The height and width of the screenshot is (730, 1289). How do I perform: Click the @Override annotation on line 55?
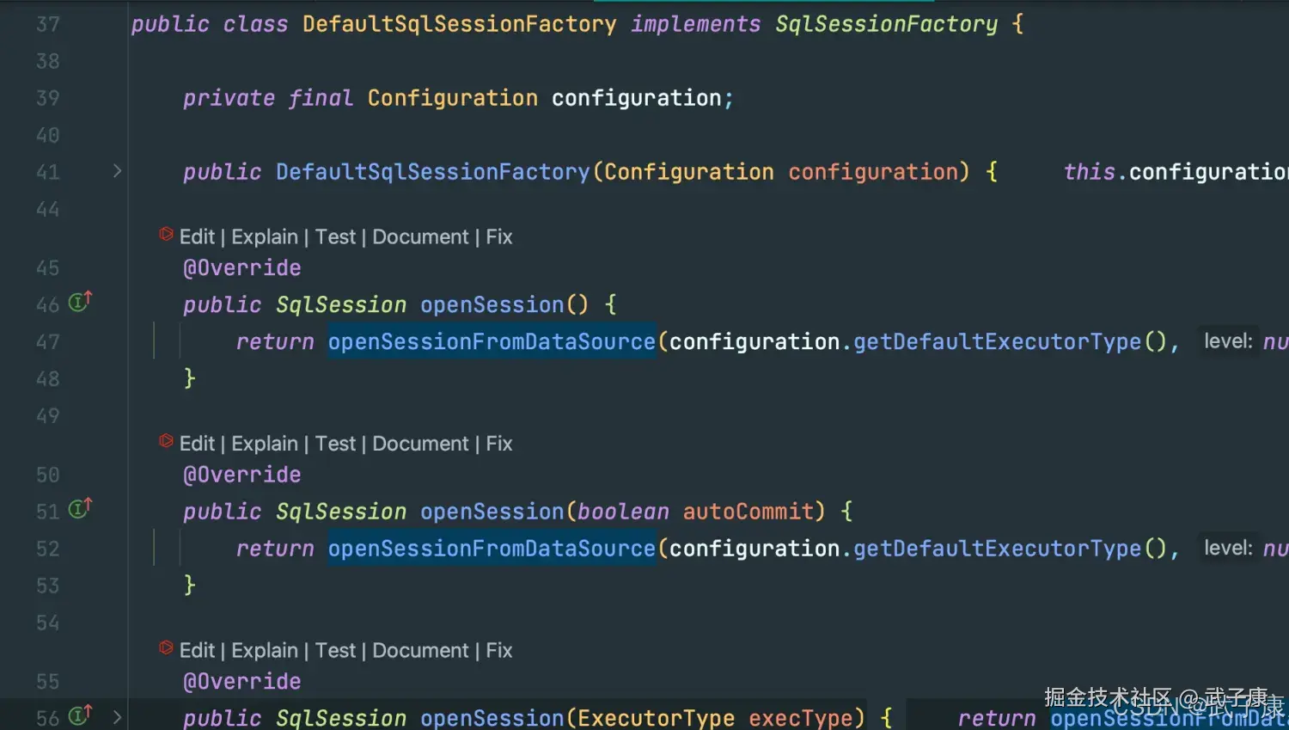click(x=242, y=682)
